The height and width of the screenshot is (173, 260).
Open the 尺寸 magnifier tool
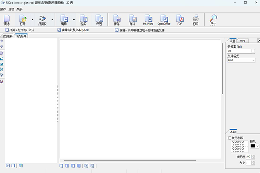coord(213,20)
